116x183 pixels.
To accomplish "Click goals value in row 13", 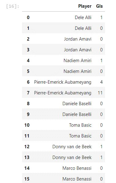I will pyautogui.click(x=102, y=157).
